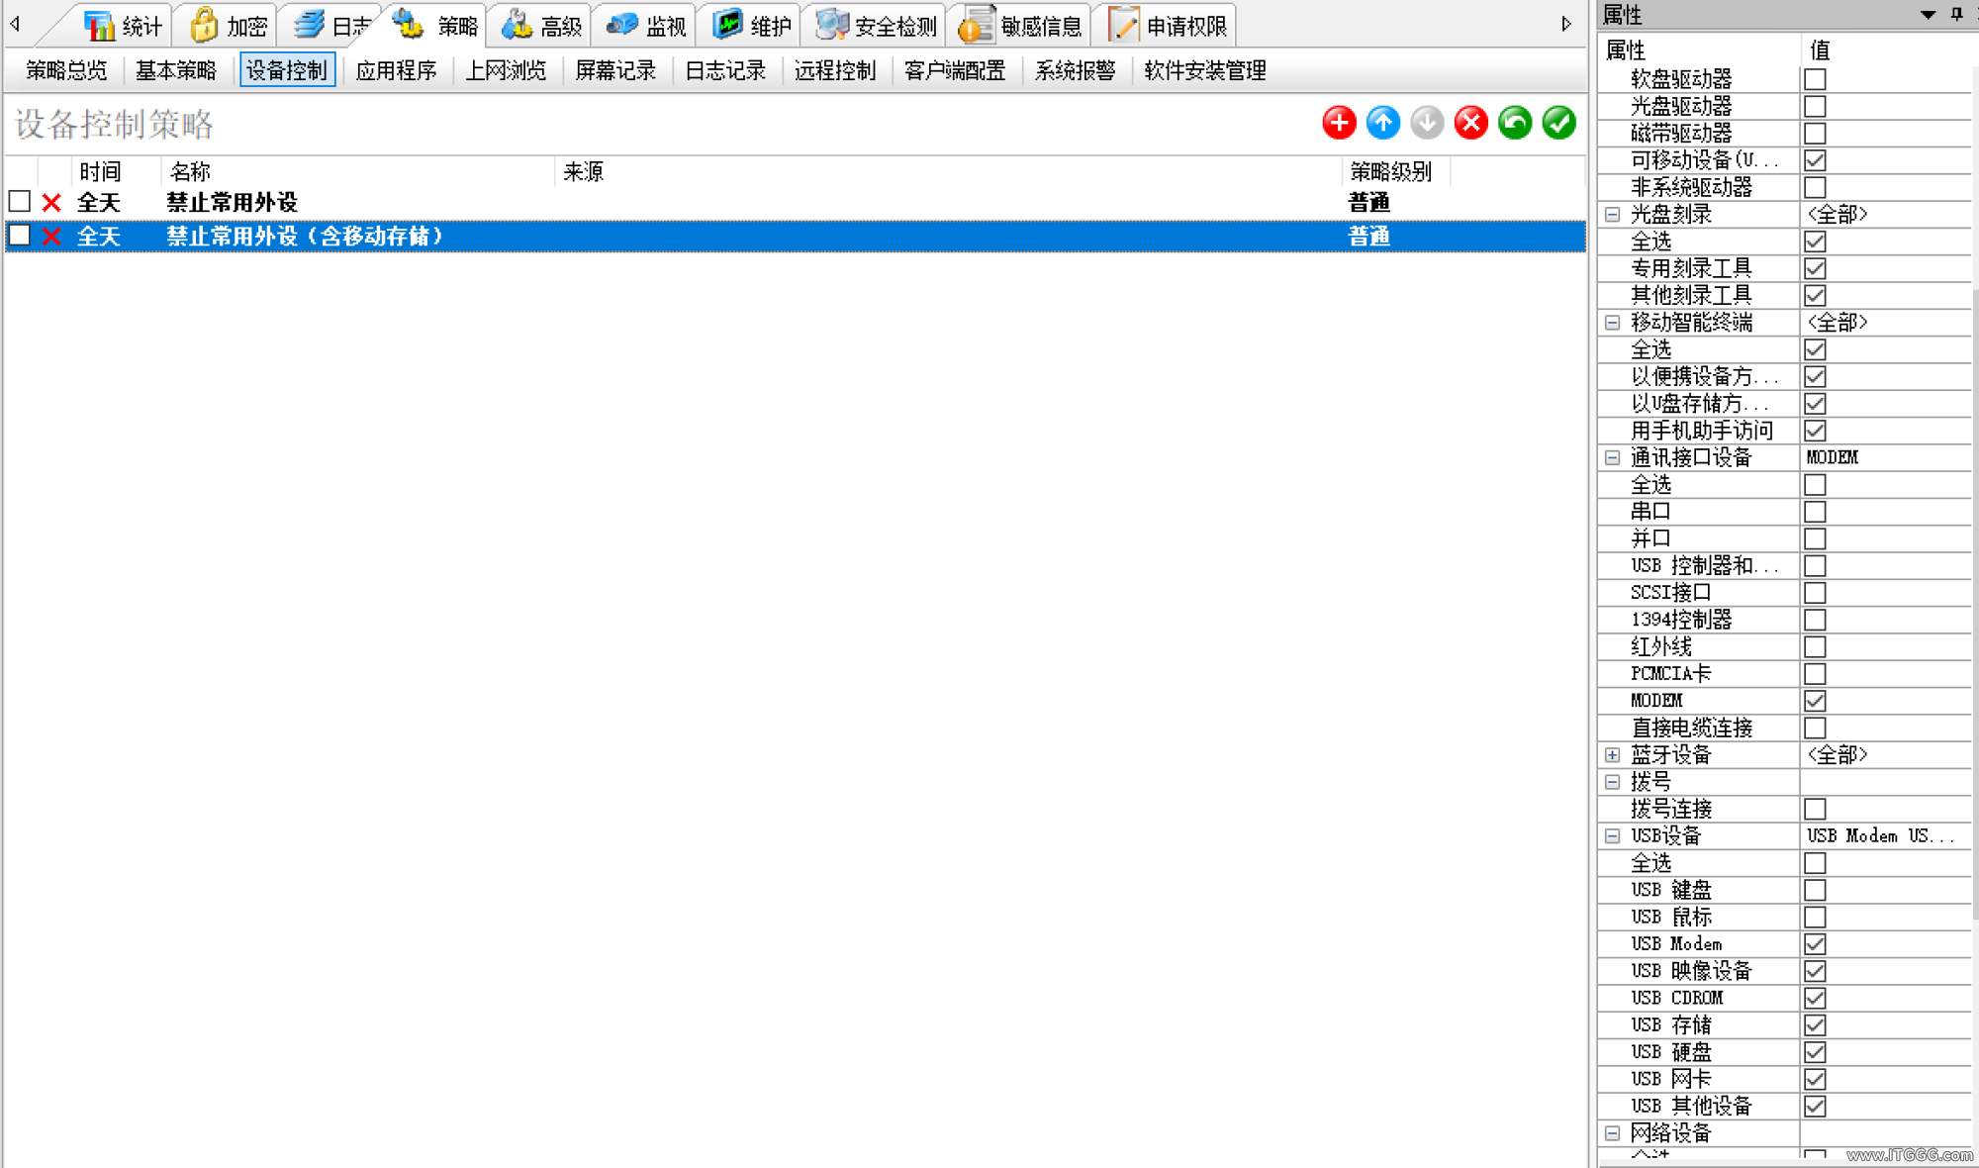Collapse the 移动智能终端 group
This screenshot has height=1168, width=1979.
coord(1612,323)
